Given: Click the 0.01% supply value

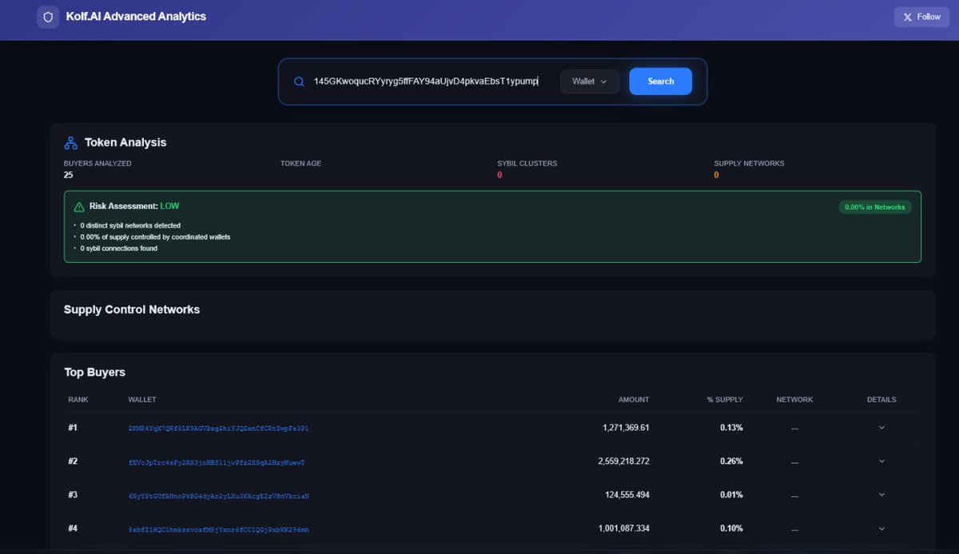Looking at the screenshot, I should [731, 495].
